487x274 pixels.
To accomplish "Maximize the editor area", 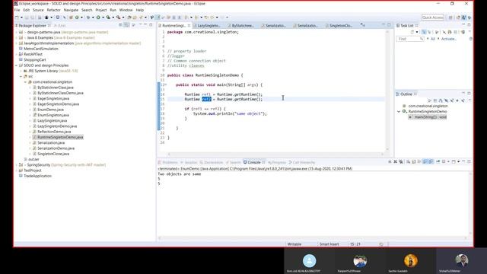I will click(x=389, y=25).
